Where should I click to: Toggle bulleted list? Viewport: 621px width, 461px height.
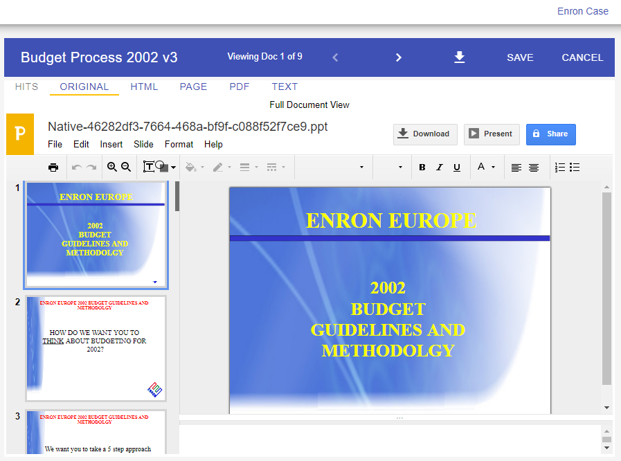pos(575,168)
